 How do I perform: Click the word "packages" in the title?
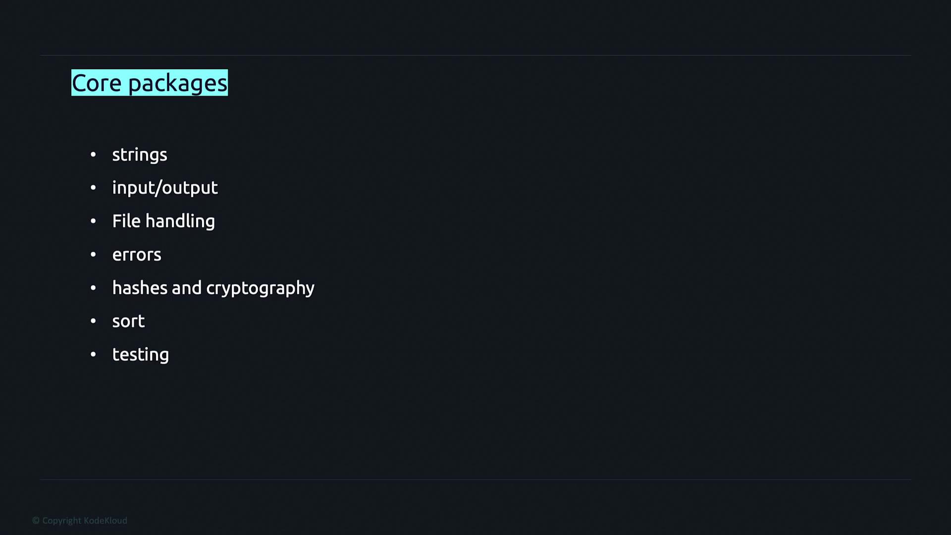pyautogui.click(x=178, y=83)
